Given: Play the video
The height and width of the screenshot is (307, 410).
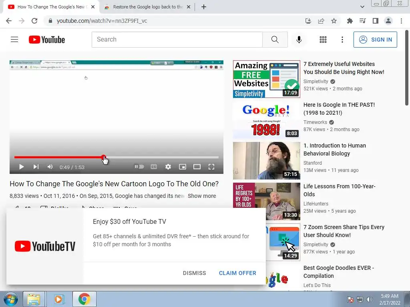Looking at the screenshot, I should click(x=22, y=167).
